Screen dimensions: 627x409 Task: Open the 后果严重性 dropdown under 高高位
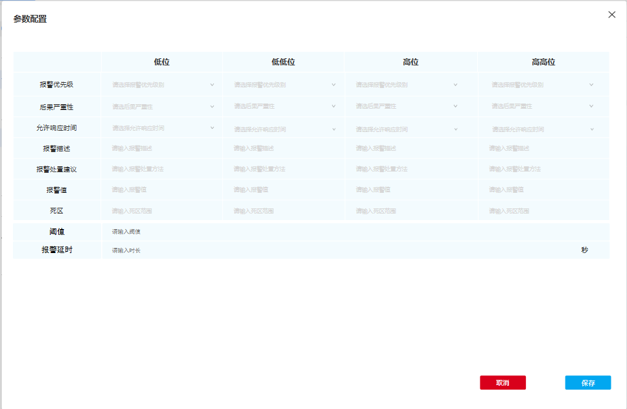coord(542,105)
